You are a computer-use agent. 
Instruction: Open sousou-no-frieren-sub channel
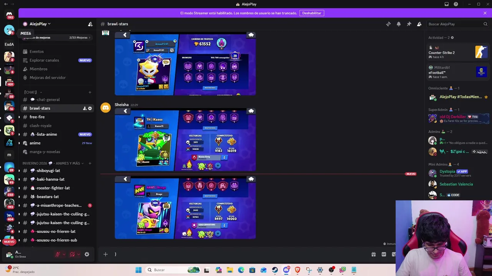pyautogui.click(x=57, y=240)
